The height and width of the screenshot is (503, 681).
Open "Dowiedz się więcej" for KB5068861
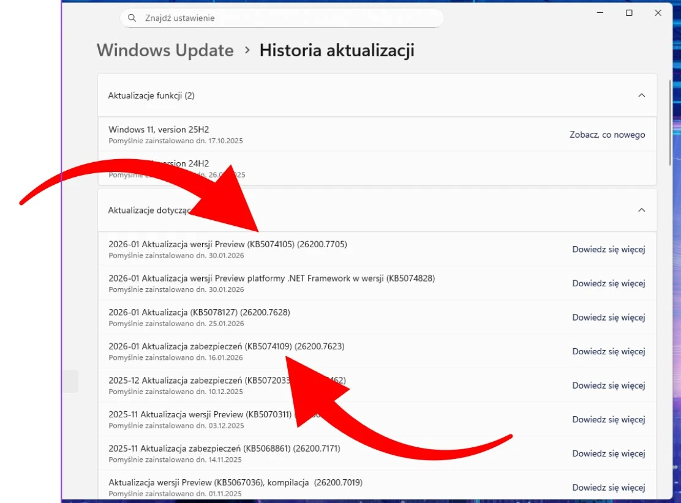click(609, 453)
